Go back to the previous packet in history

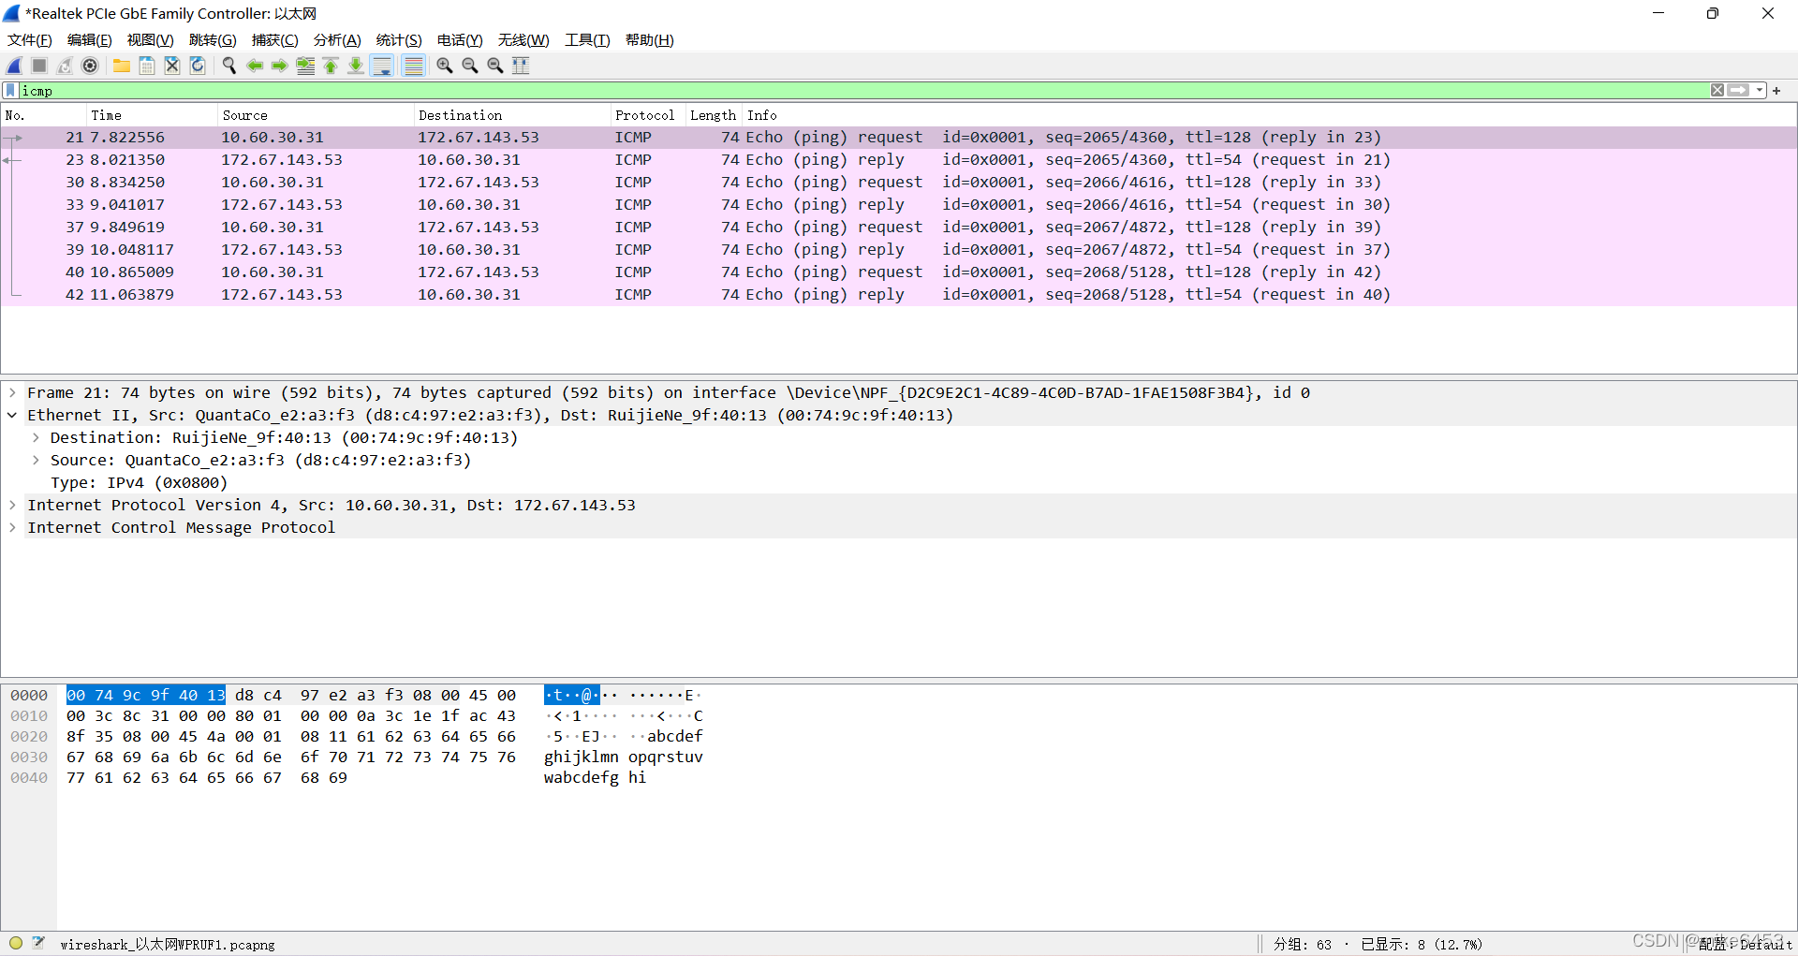[255, 66]
